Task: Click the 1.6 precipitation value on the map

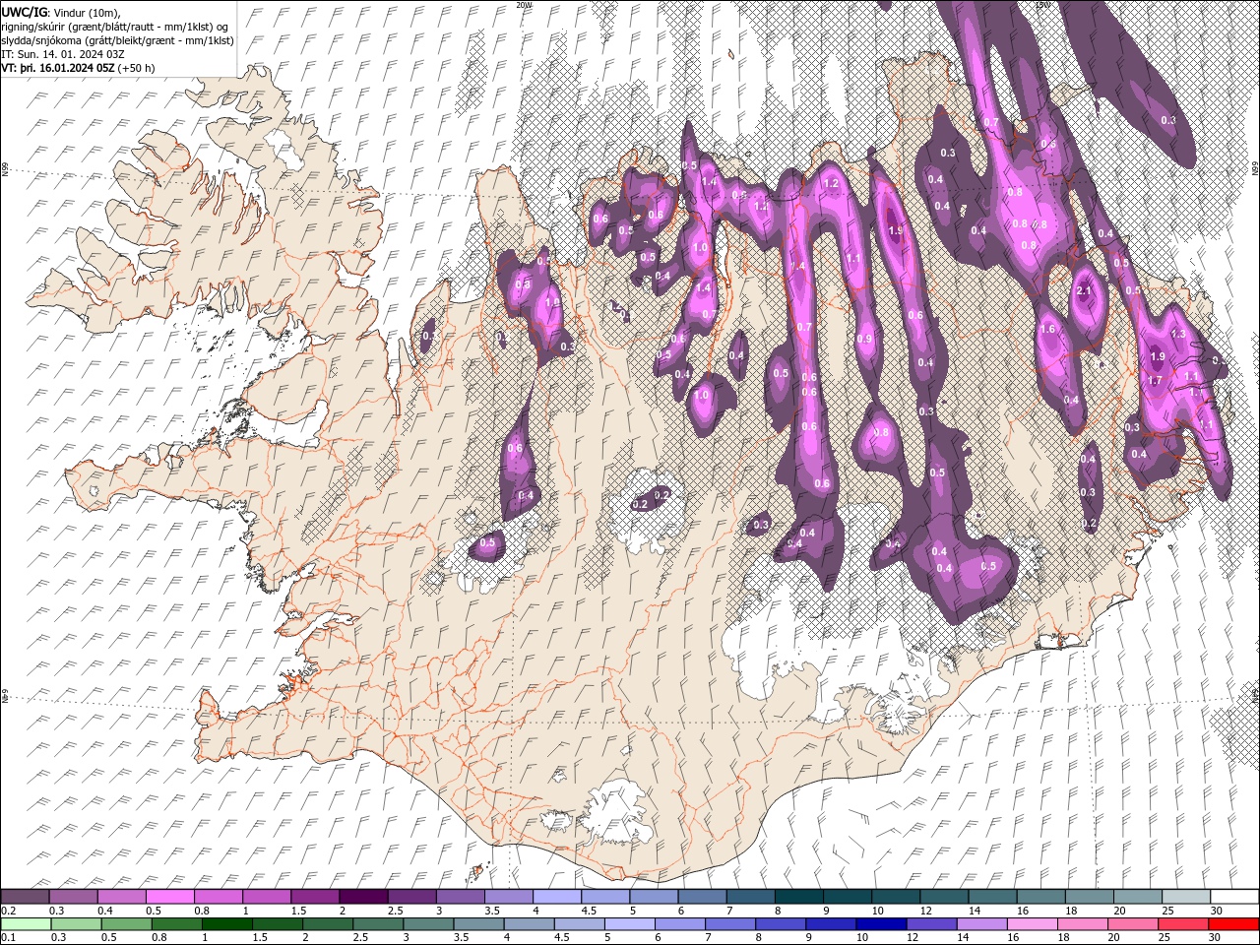Action: point(1047,330)
